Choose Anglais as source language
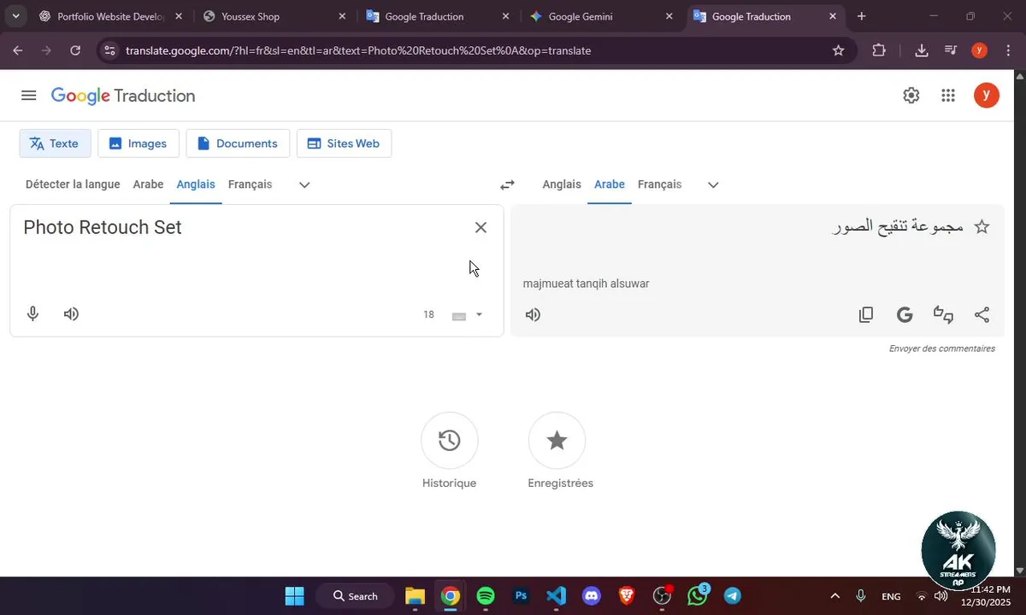The height and width of the screenshot is (615, 1026). (x=196, y=184)
